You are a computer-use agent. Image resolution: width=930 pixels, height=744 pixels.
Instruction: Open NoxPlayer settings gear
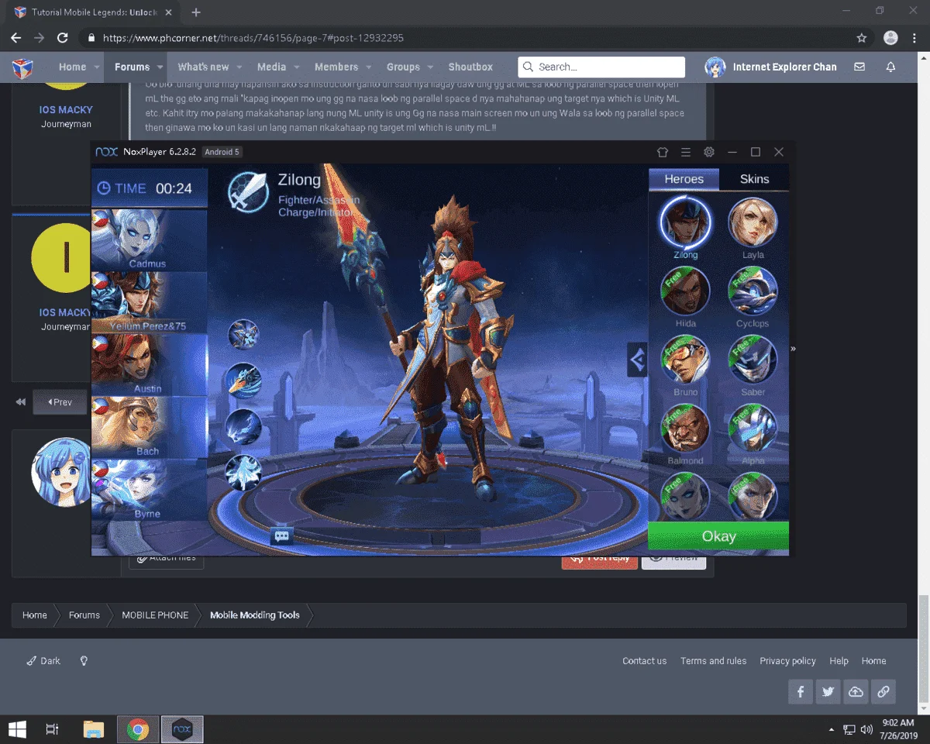coord(708,152)
